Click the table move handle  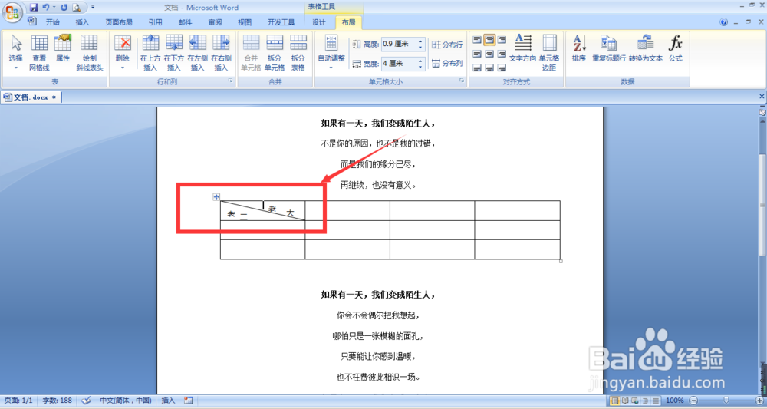click(x=216, y=196)
